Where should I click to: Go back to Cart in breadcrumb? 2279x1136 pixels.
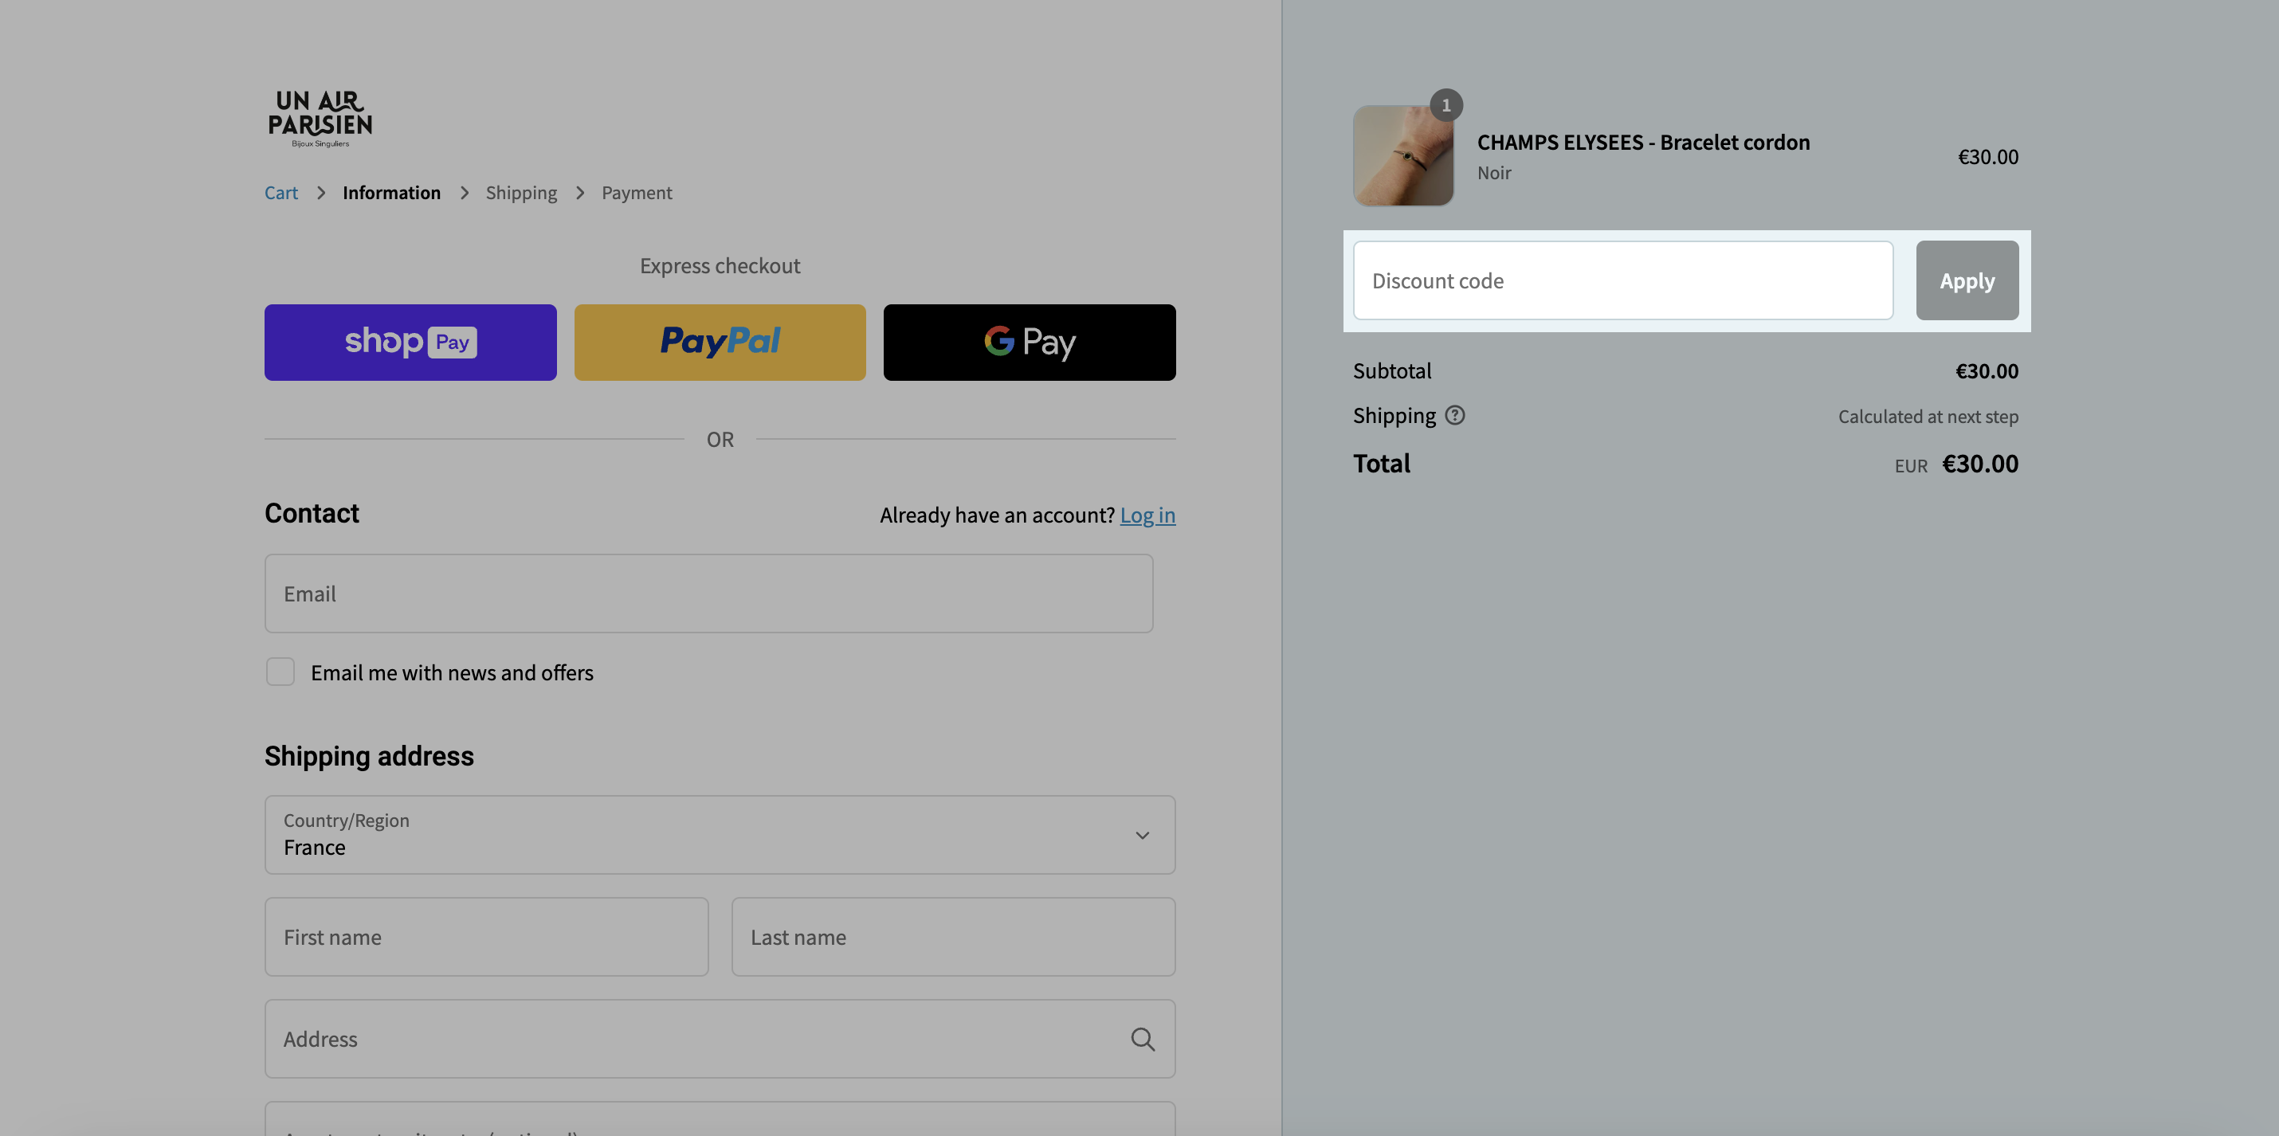click(x=281, y=193)
